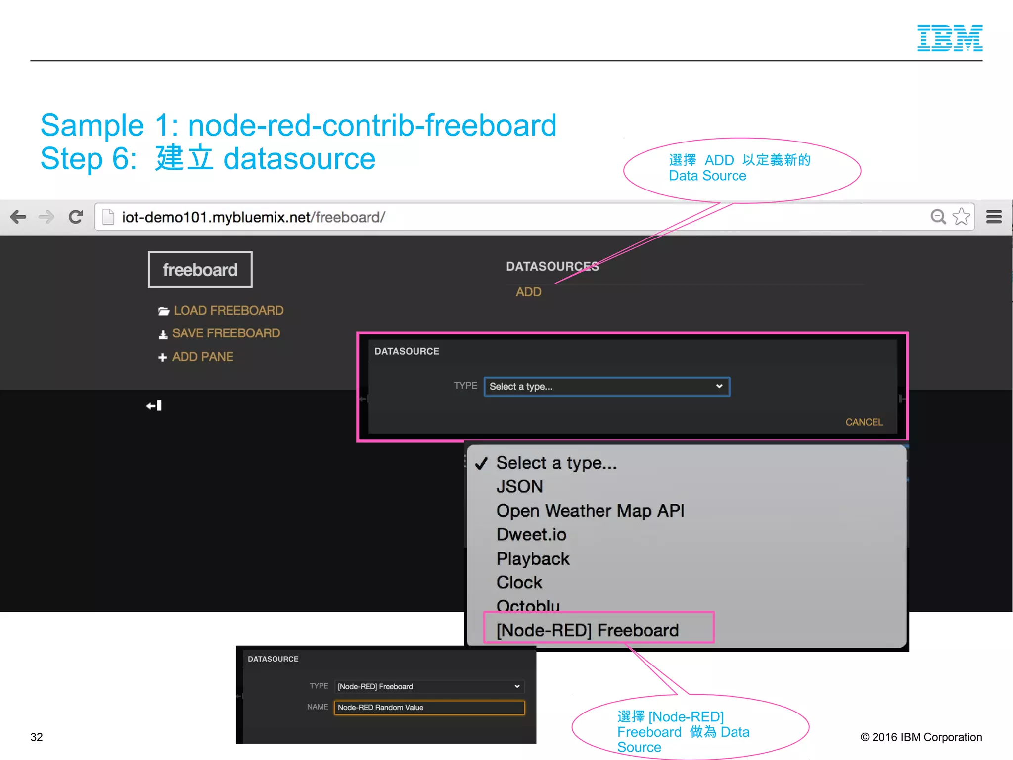This screenshot has width=1013, height=760.
Task: Click the page icon in address bar
Action: tap(108, 217)
